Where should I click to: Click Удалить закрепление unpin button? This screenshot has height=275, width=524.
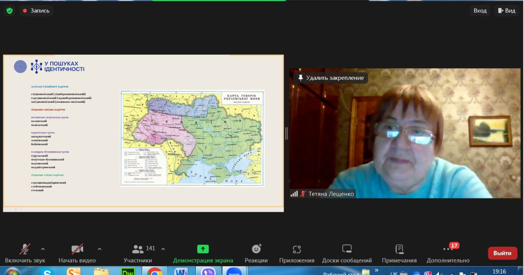(x=331, y=77)
